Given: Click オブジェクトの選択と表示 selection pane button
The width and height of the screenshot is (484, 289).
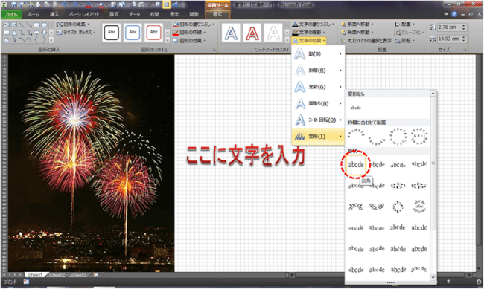Looking at the screenshot, I should click(366, 41).
